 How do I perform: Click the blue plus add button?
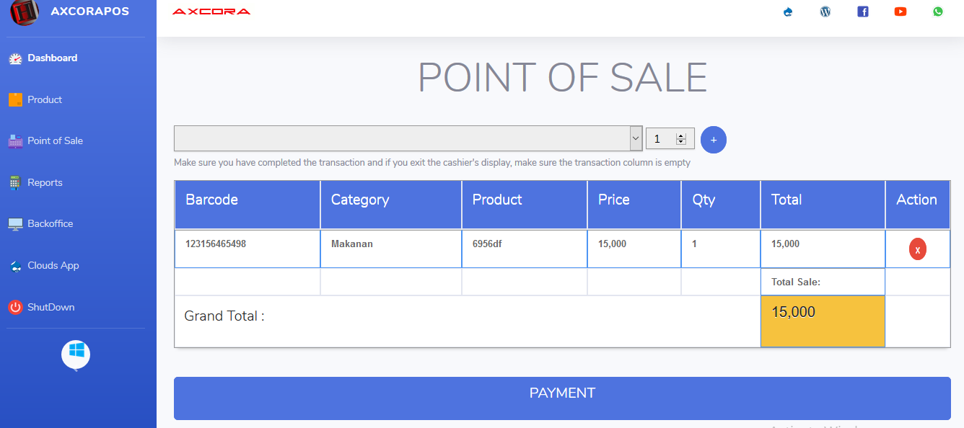714,140
